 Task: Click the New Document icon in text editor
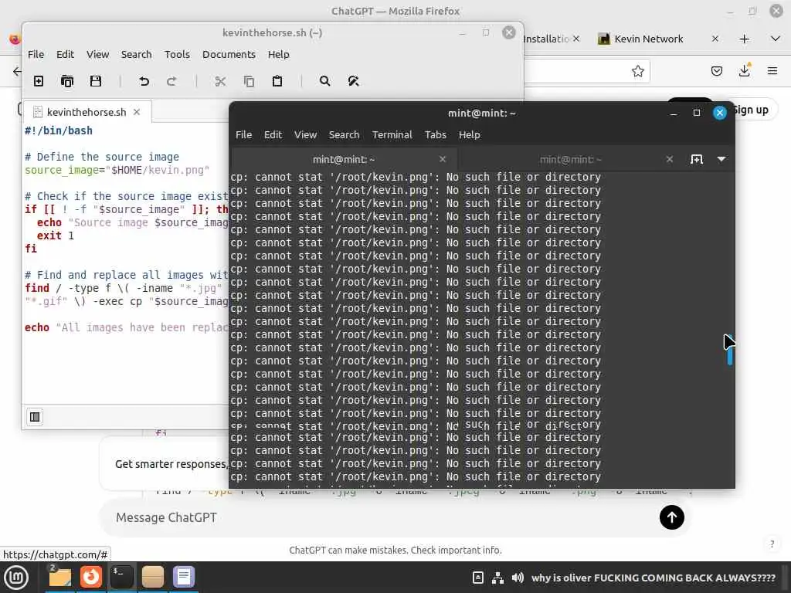tap(39, 81)
